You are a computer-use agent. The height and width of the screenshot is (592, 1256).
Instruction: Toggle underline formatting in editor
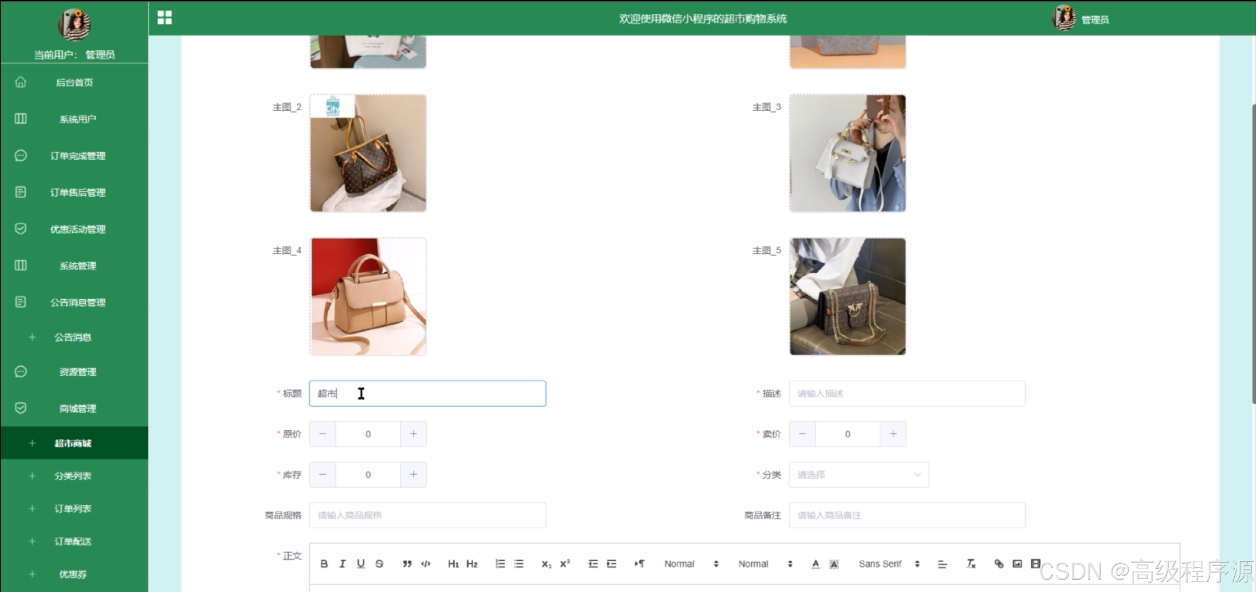click(x=361, y=564)
